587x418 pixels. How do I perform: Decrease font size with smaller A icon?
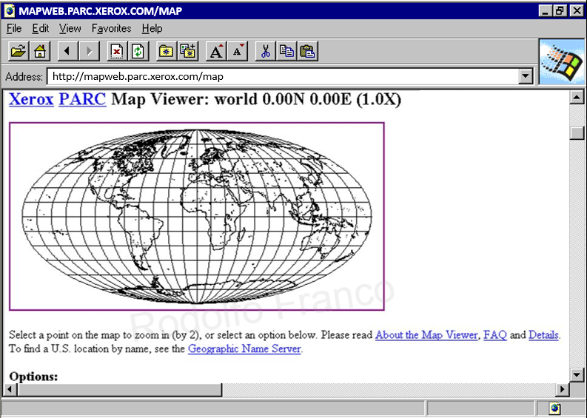point(238,51)
